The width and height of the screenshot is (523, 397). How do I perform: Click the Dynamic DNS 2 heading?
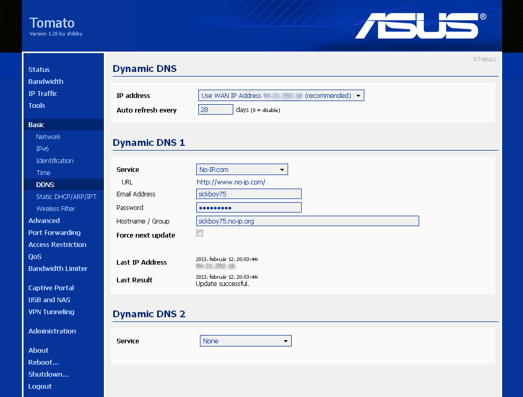(x=149, y=314)
